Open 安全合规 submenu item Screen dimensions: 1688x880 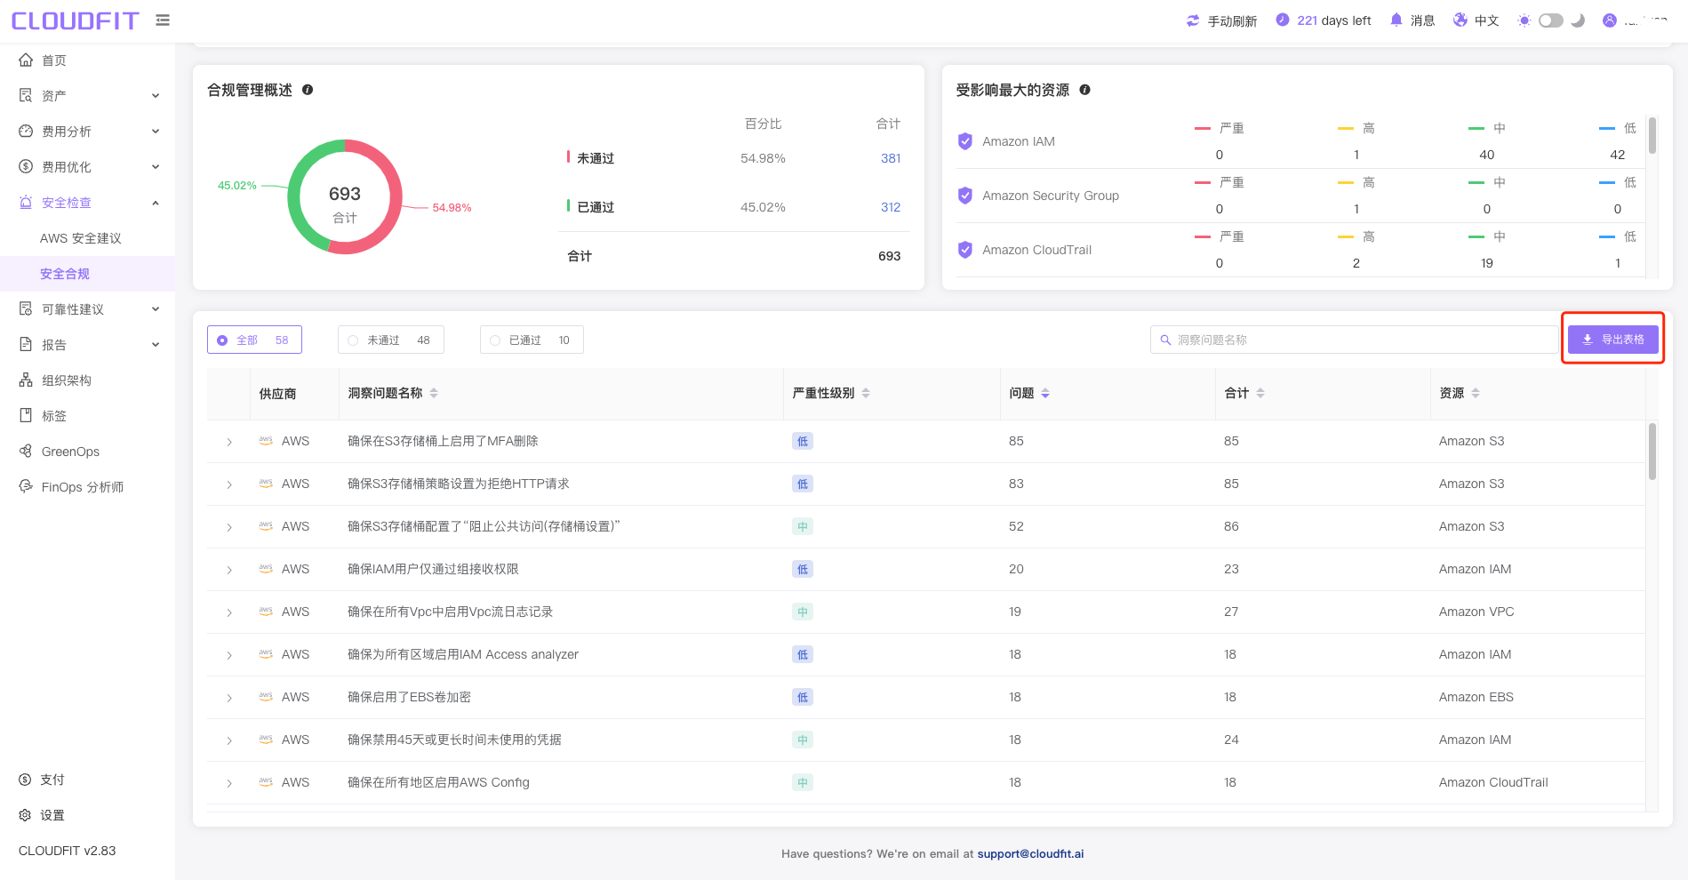point(87,273)
